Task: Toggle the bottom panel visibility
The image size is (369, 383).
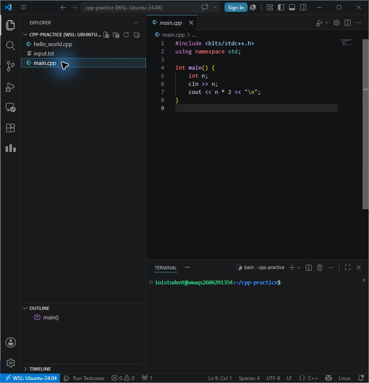Action: (292, 8)
